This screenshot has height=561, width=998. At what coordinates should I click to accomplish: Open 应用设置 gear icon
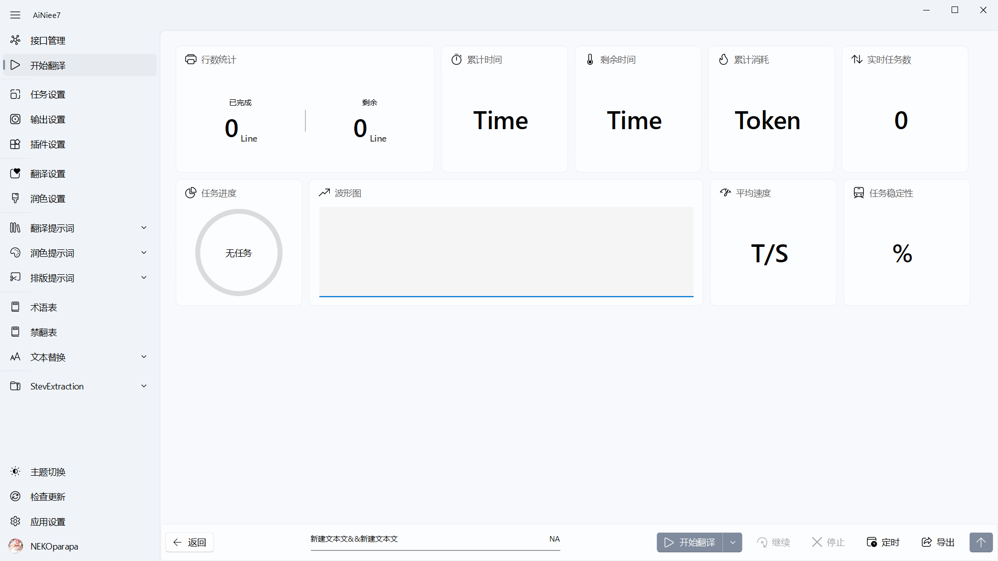click(x=15, y=522)
